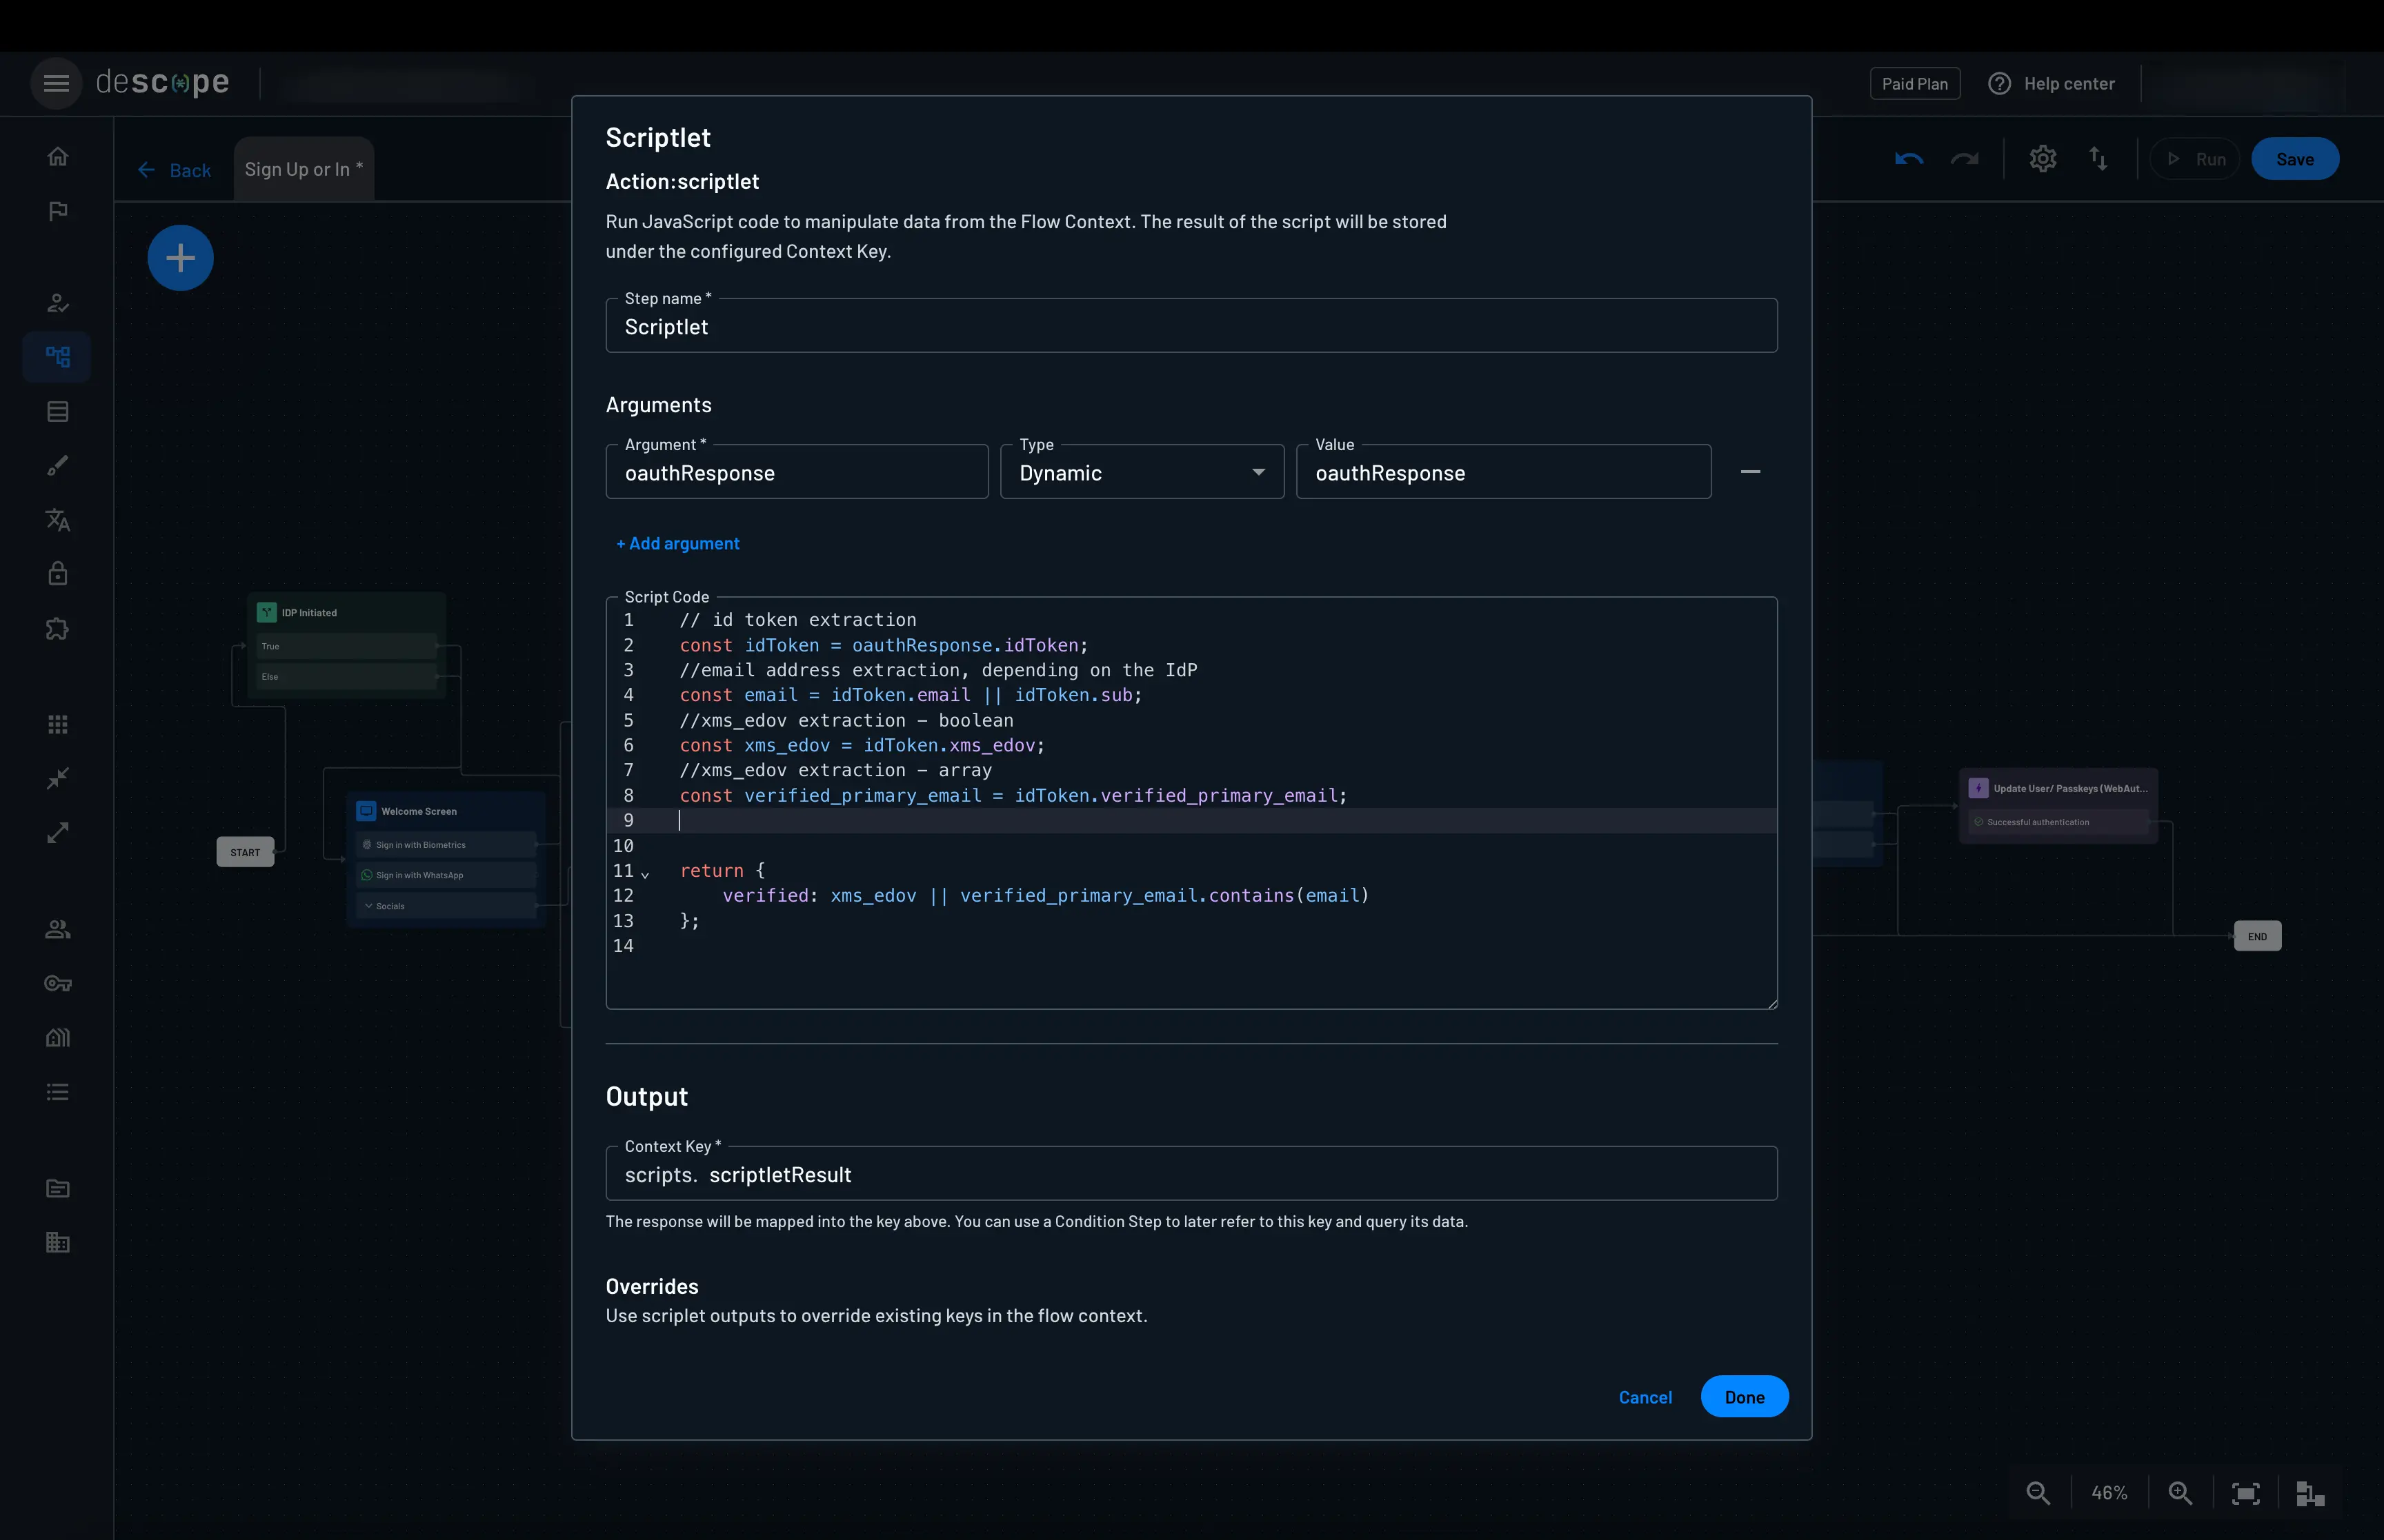This screenshot has width=2384, height=1540.
Task: Open the Styles brush sidebar icon
Action: (x=57, y=466)
